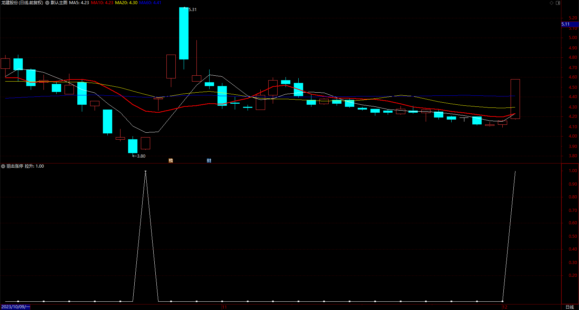
Task: Click the 2023/10/09/一 date label
Action: pos(16,307)
